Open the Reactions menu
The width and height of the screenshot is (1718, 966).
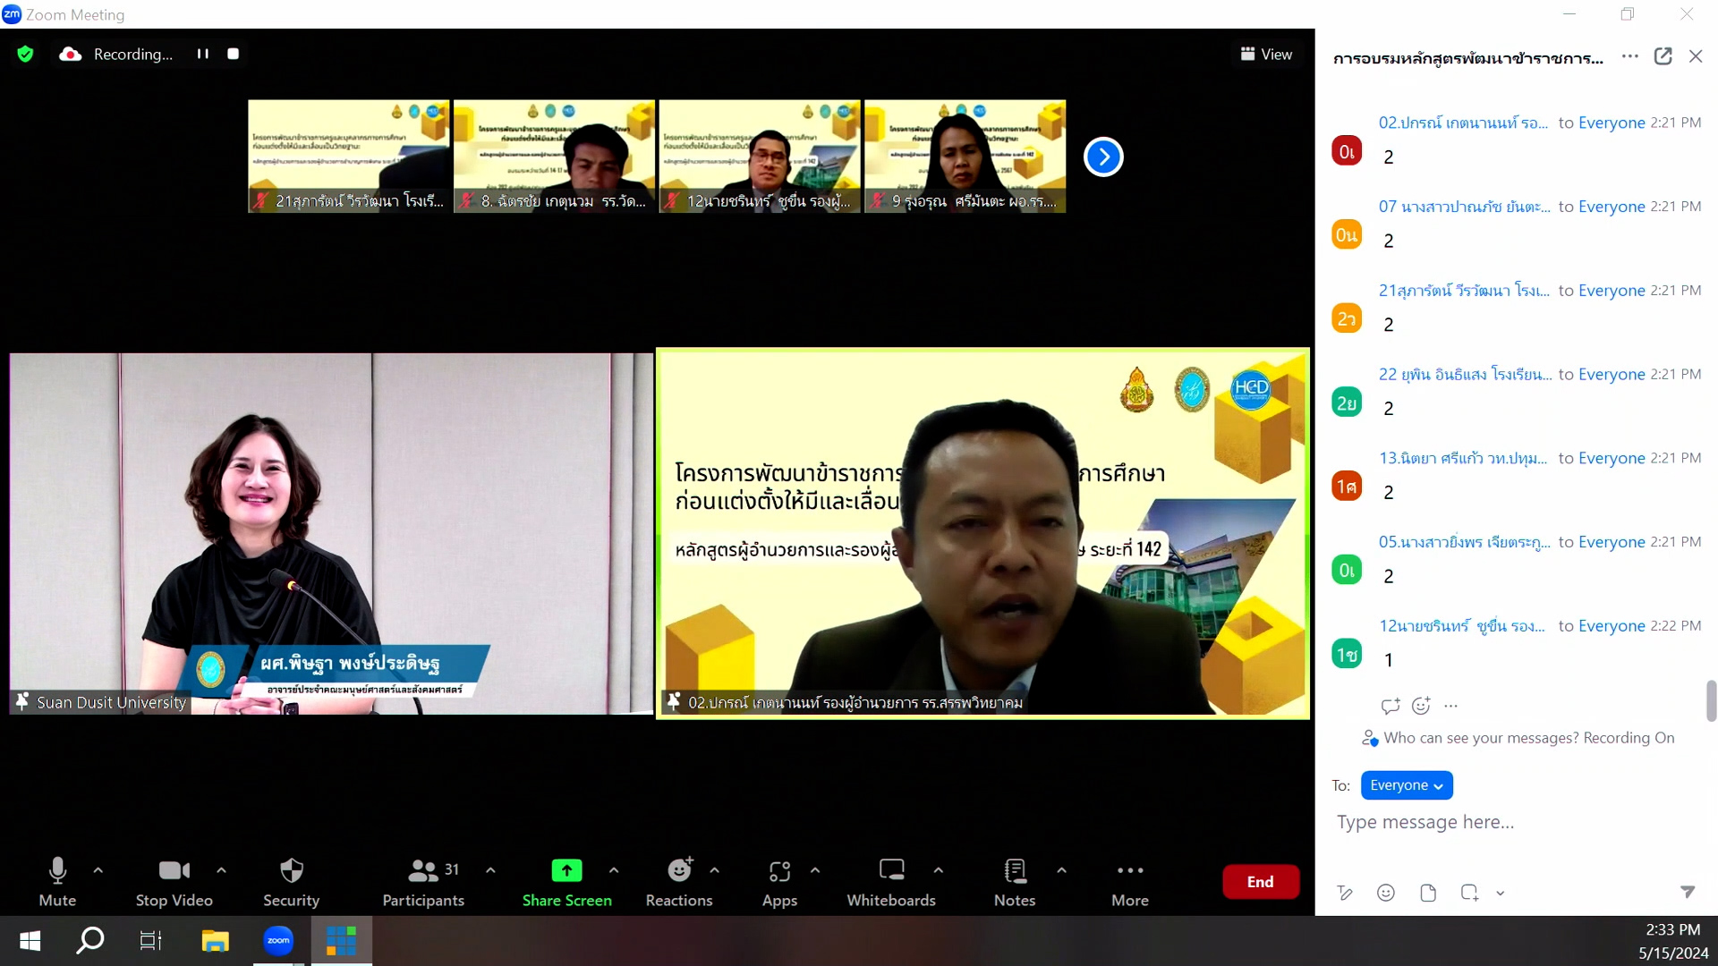pyautogui.click(x=679, y=882)
